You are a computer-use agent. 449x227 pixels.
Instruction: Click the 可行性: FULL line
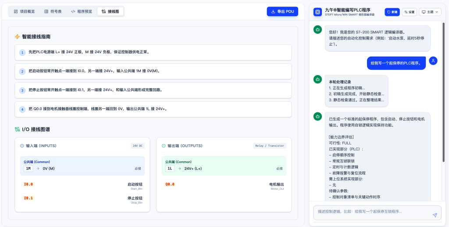(340, 143)
